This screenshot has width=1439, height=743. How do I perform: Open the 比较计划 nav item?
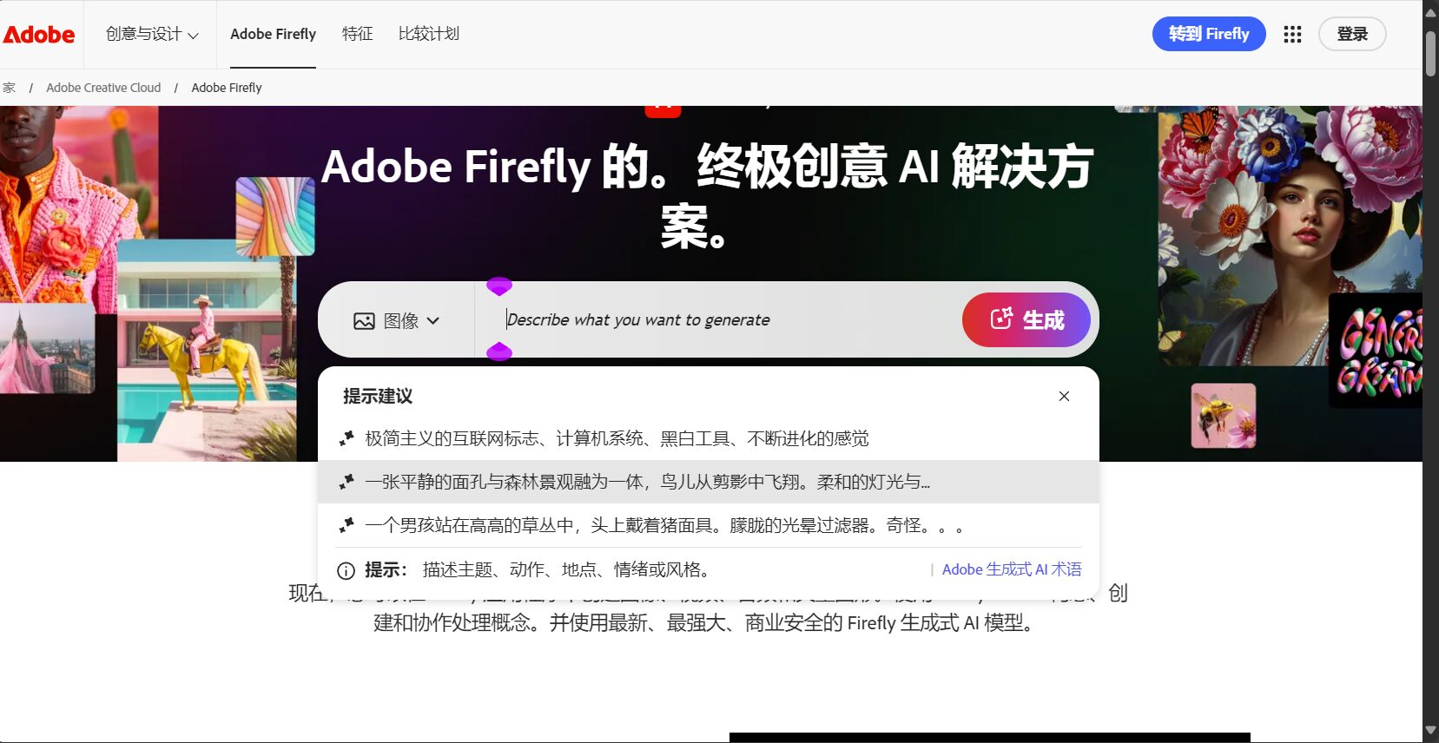(429, 34)
